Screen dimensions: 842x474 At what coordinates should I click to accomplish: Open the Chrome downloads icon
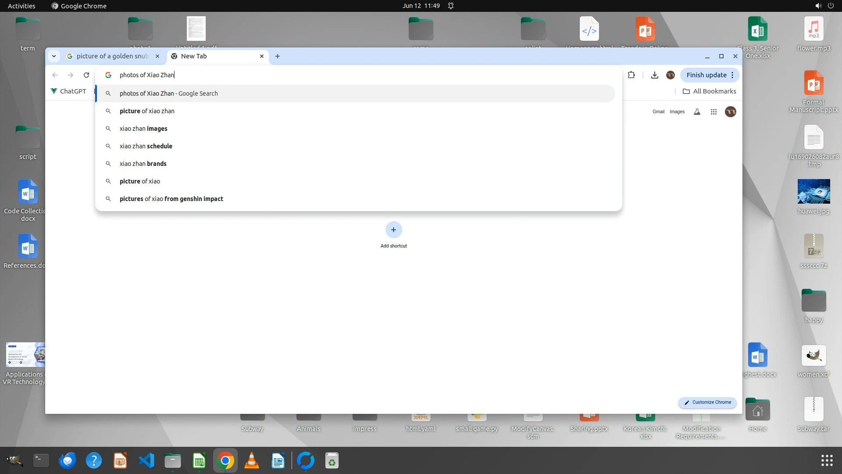point(654,75)
